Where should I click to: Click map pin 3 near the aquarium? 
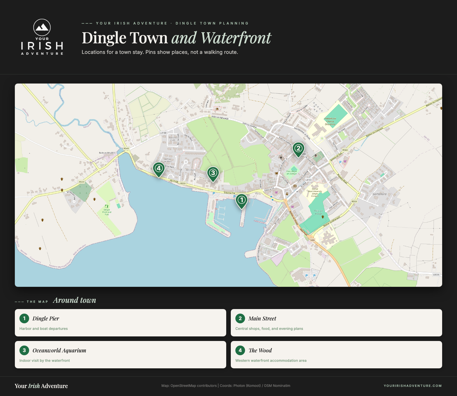(213, 174)
